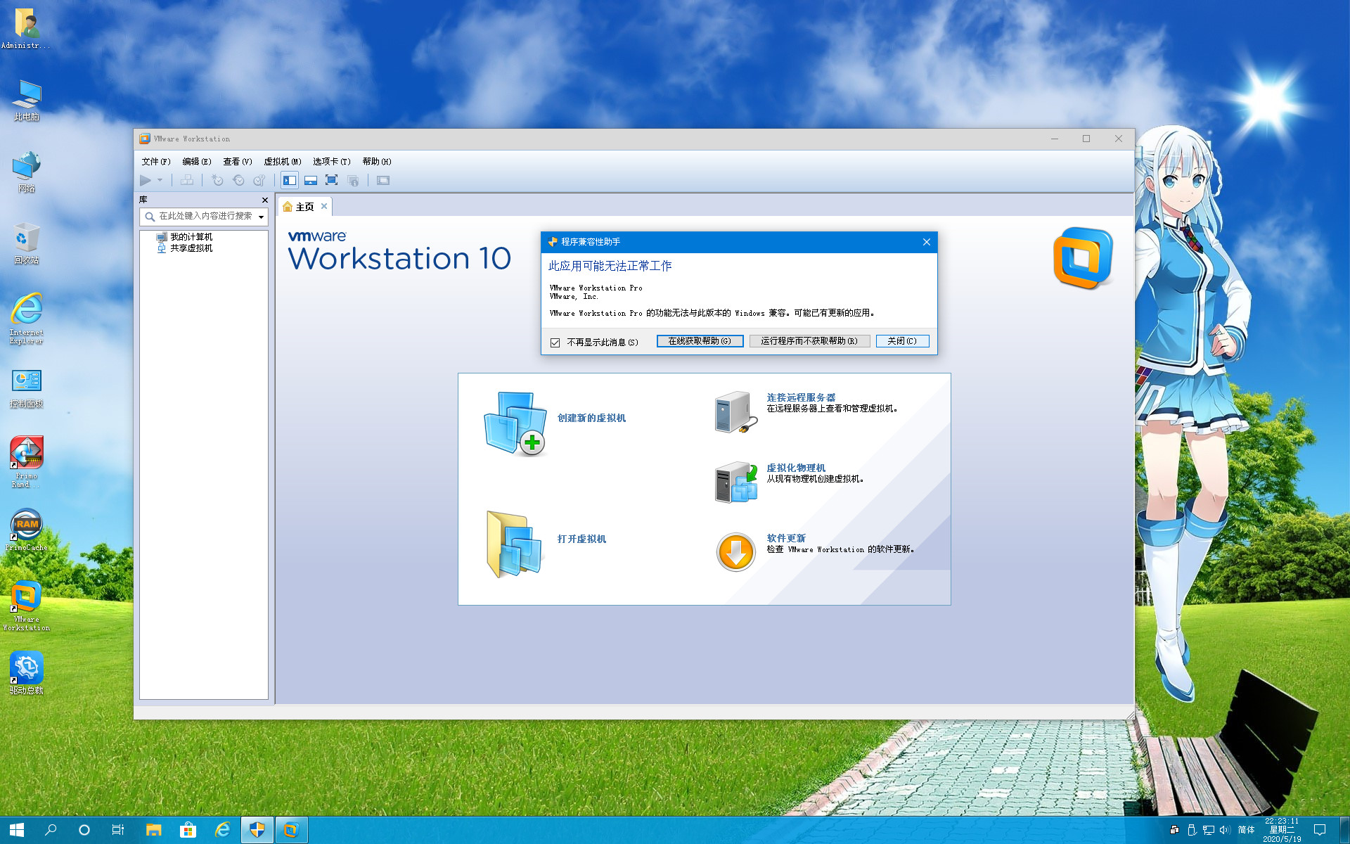
Task: Close the 程序兼容性助手 dialog with X
Action: 927,242
